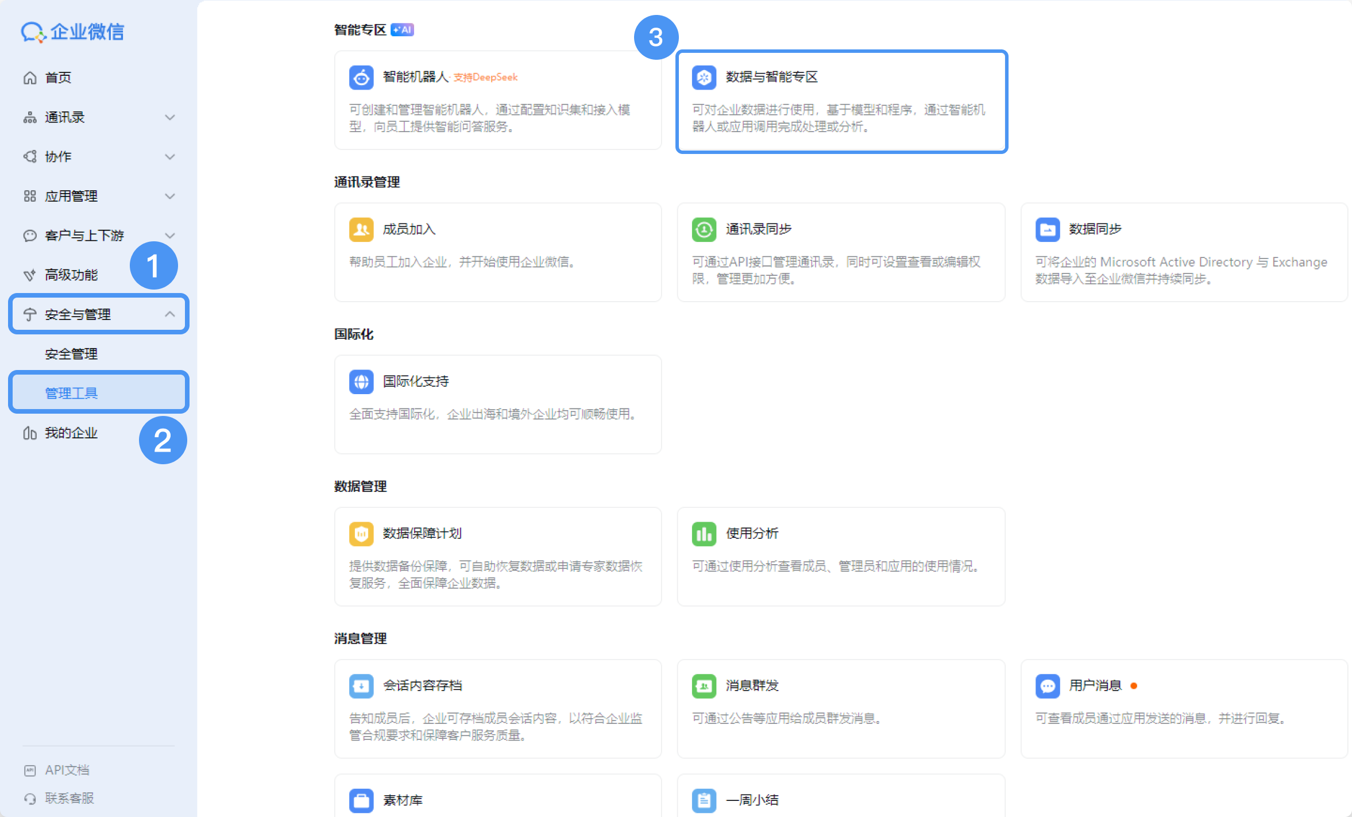
Task: Click the 数据保障计划 shield icon
Action: click(361, 534)
